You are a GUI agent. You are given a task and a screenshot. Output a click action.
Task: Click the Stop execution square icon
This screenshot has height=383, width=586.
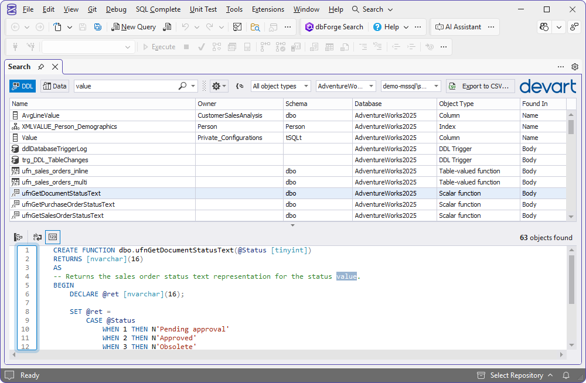point(186,47)
